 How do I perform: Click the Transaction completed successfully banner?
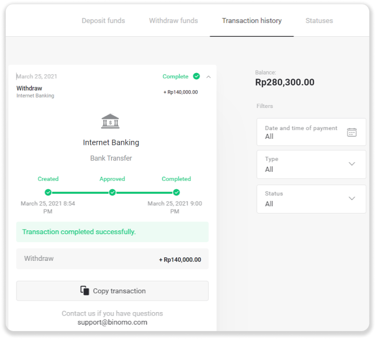point(112,232)
